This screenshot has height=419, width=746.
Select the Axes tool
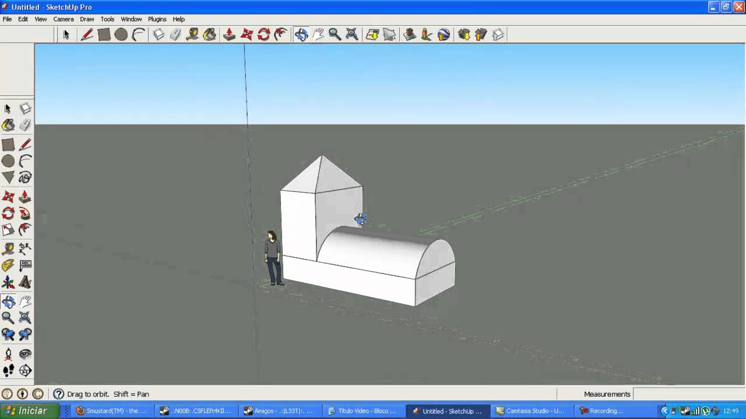tap(8, 282)
